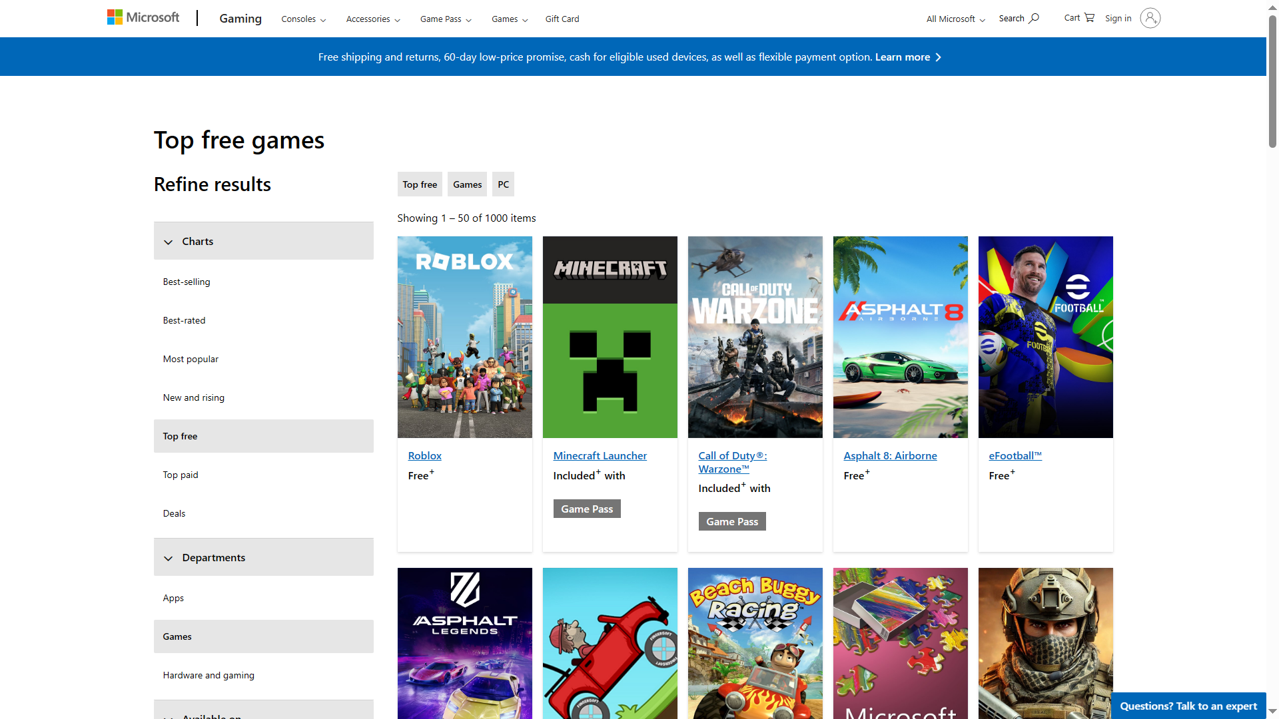Screen dimensions: 1279x719
Task: Collapse the Departments filter section
Action: [x=264, y=557]
